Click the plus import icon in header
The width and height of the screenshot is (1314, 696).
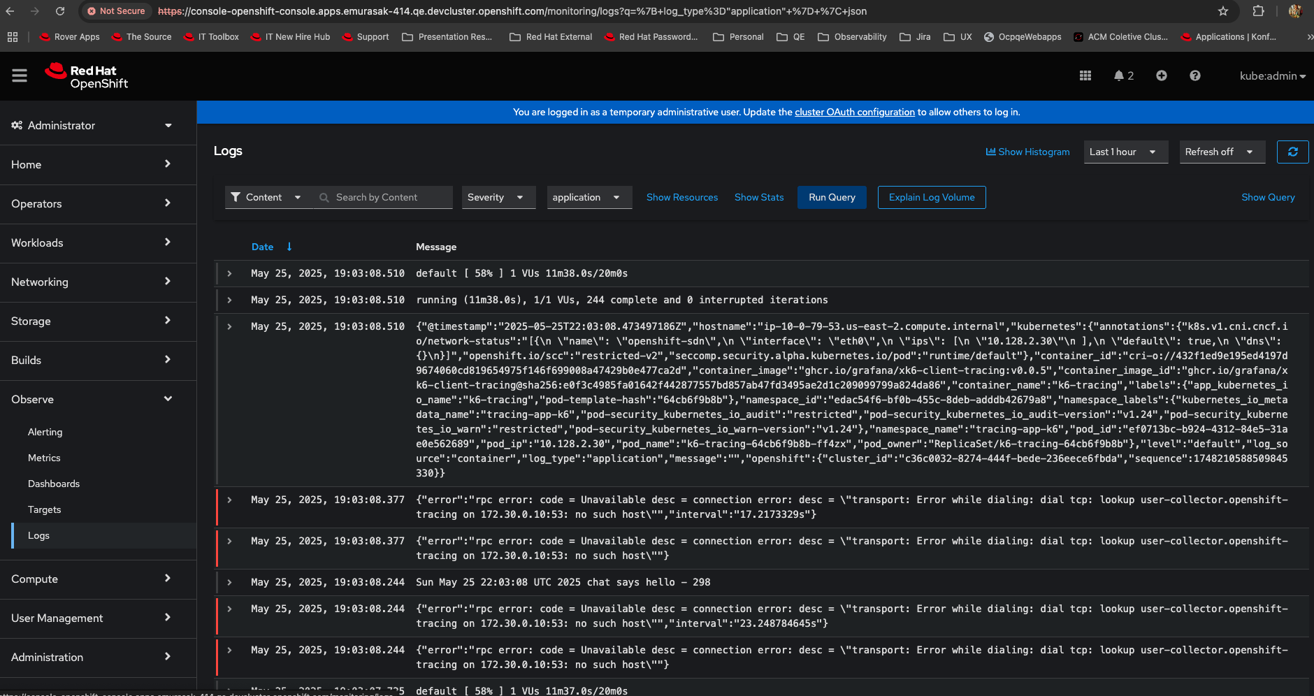[x=1161, y=75]
